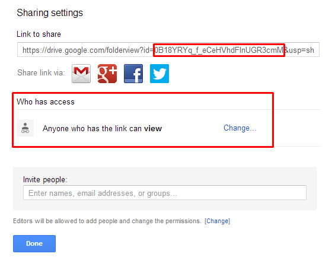Focus the Invite people names field
Image resolution: width=335 pixels, height=260 pixels.
[165, 193]
